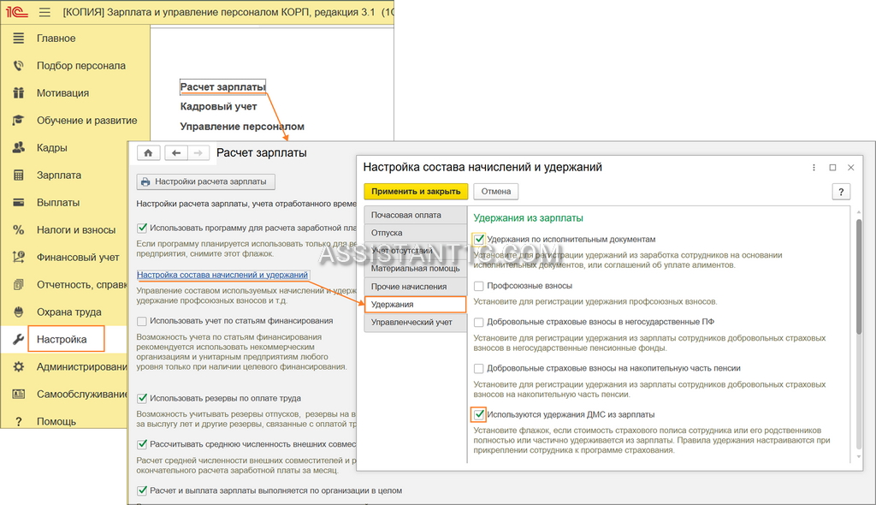
Task: Click the Применить и закрыть button
Action: (x=416, y=191)
